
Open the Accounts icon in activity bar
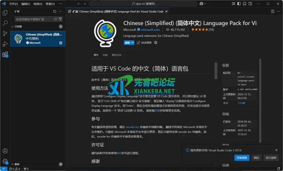click(x=5, y=151)
